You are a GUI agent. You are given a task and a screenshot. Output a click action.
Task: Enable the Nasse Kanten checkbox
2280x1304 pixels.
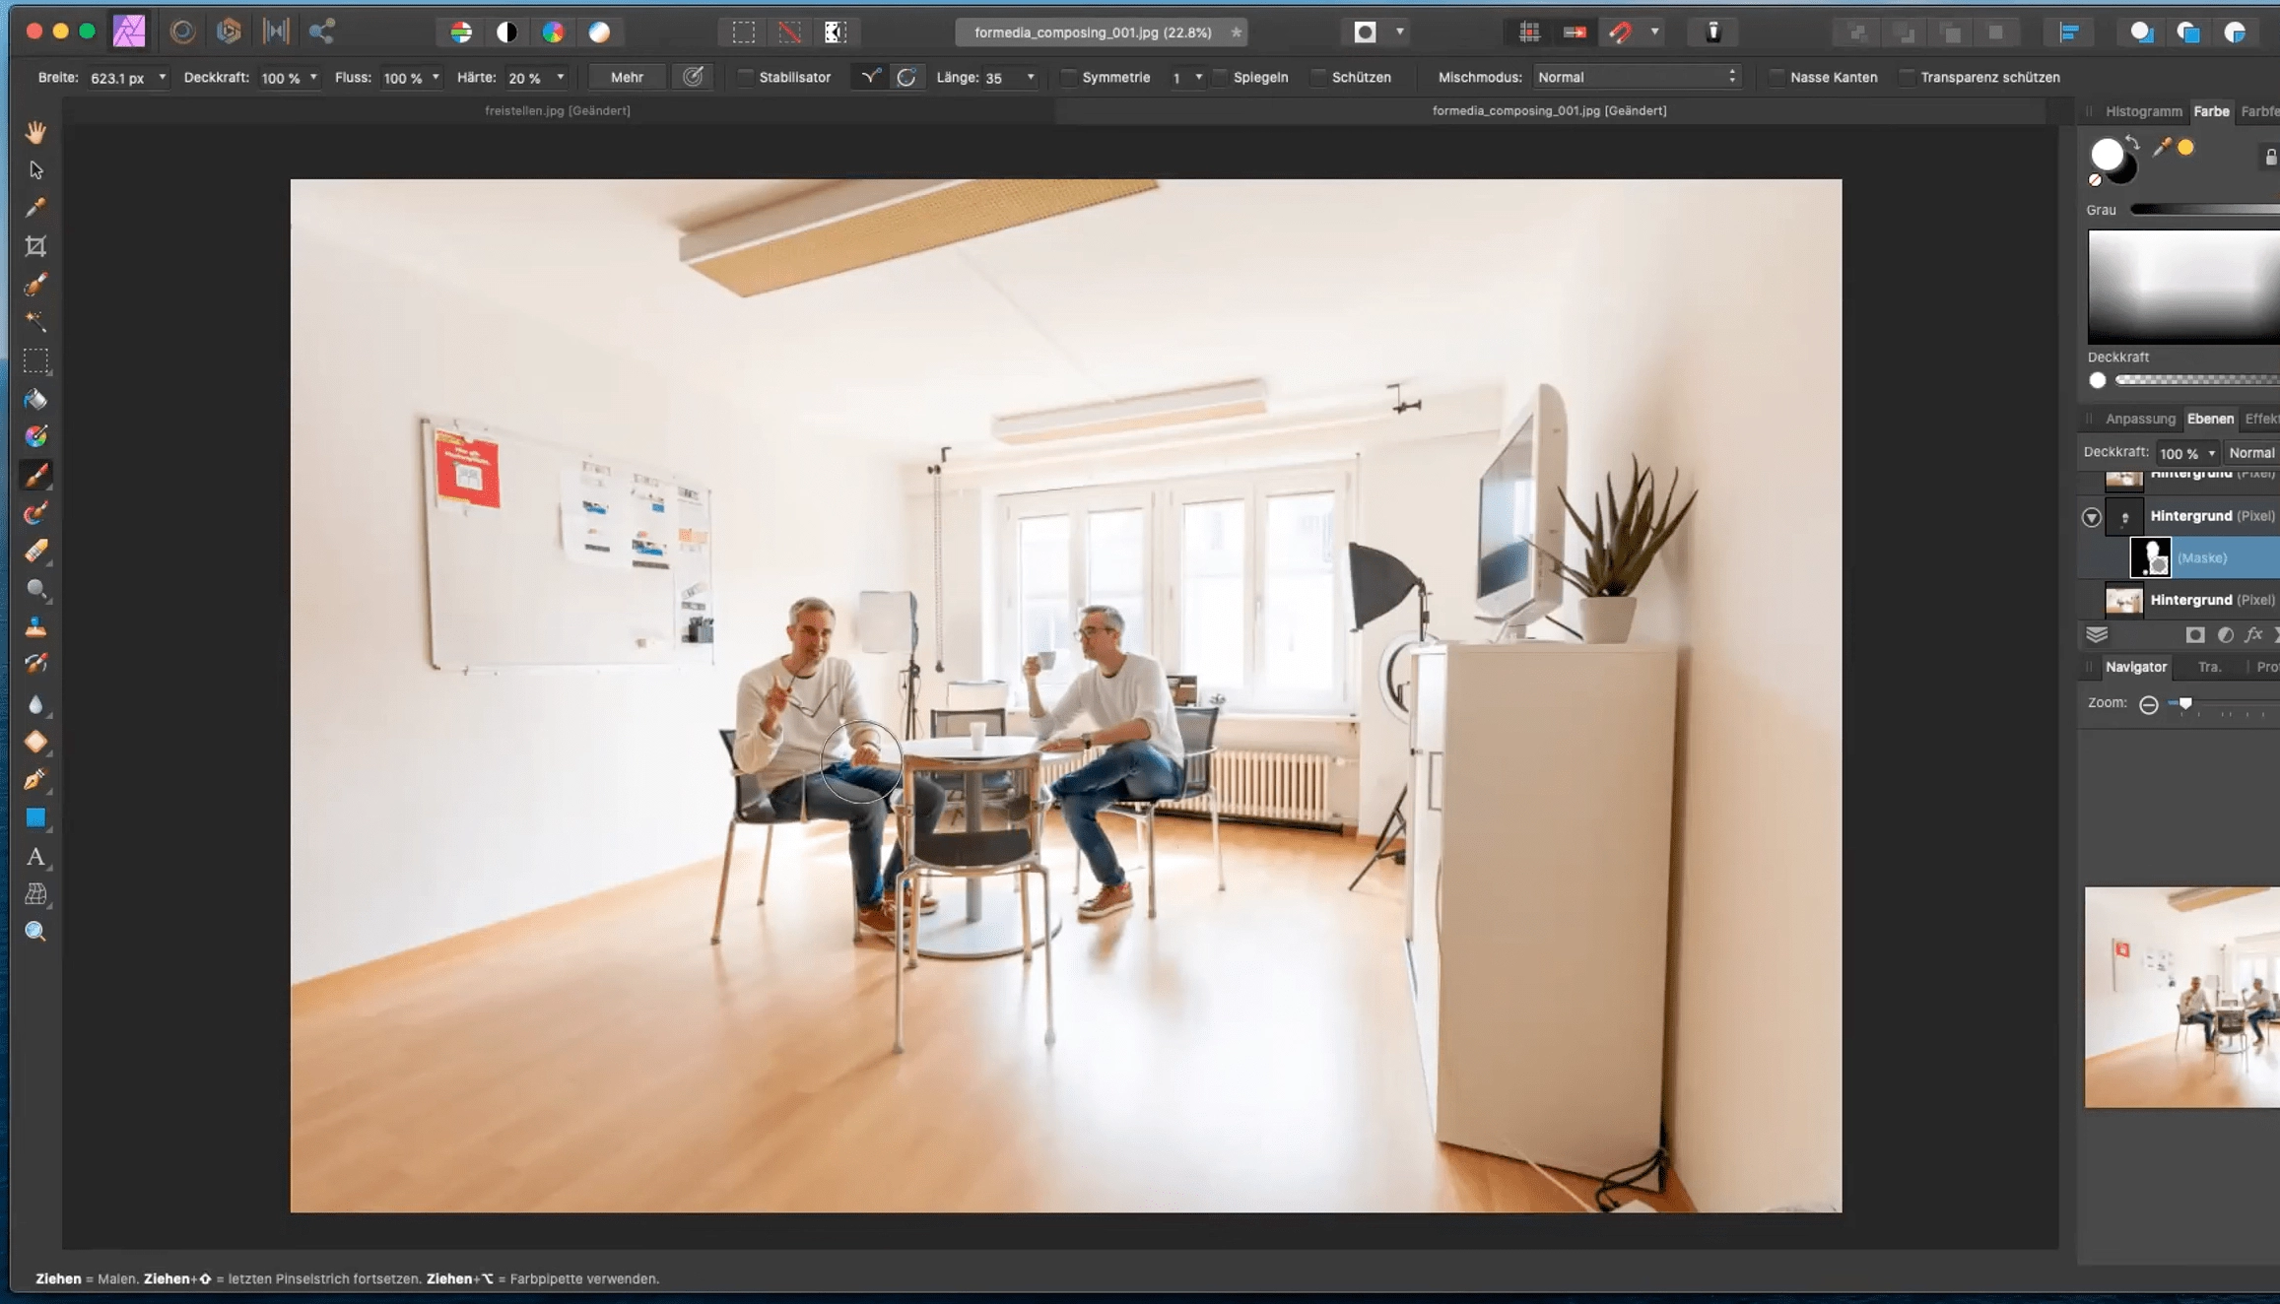tap(1777, 77)
